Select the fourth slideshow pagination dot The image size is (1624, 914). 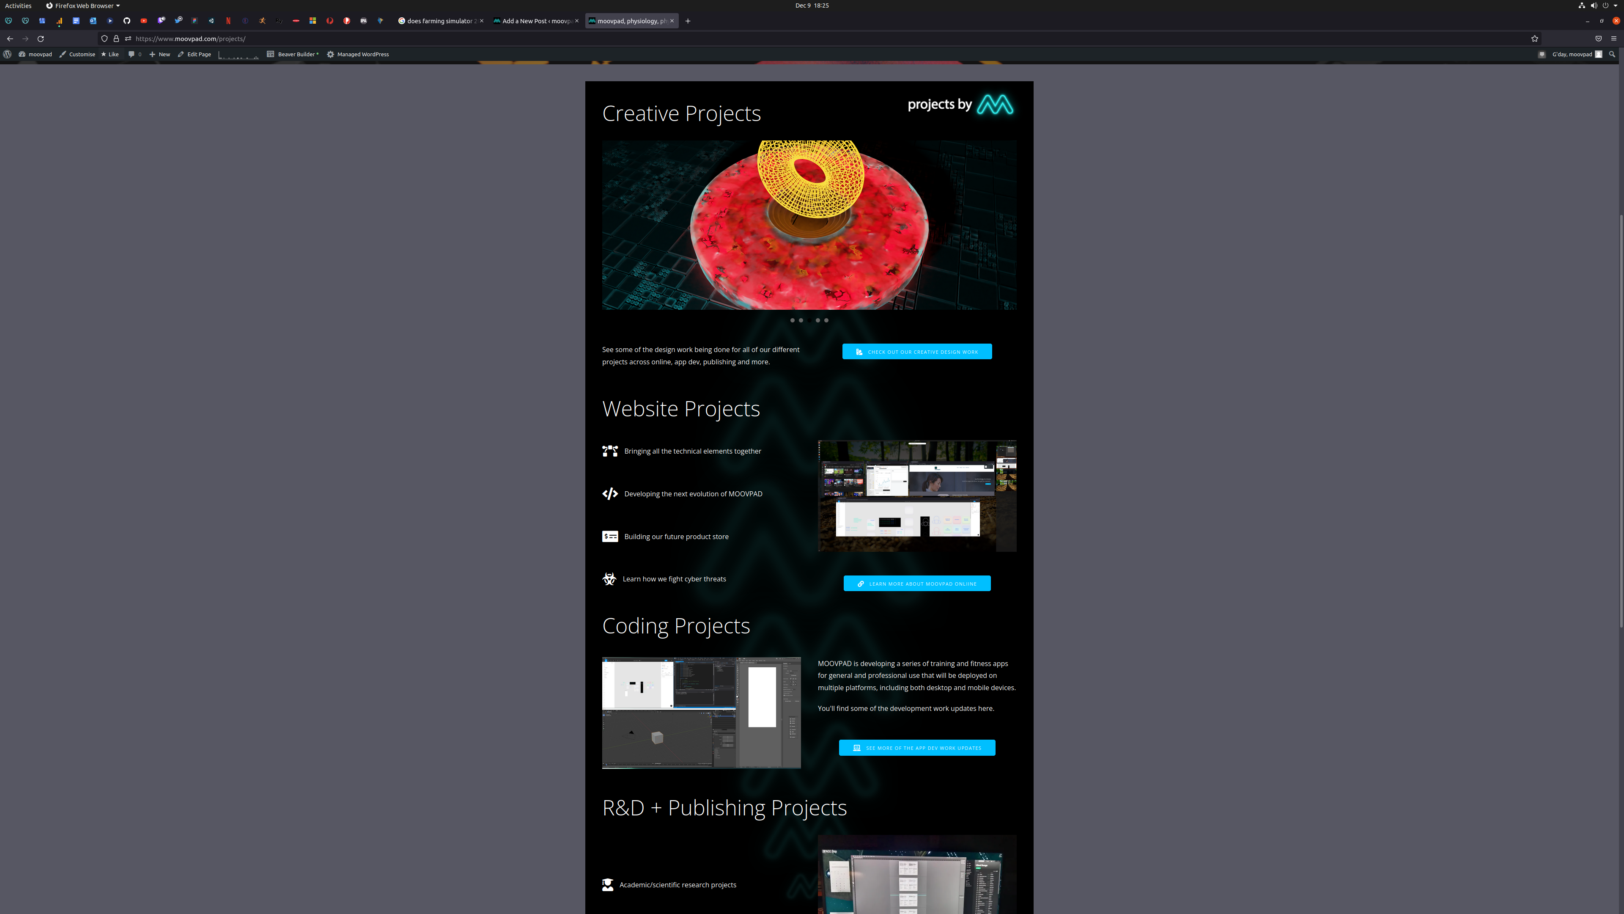(817, 320)
